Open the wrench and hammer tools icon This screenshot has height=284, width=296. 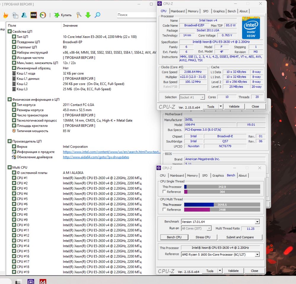[x=79, y=15]
